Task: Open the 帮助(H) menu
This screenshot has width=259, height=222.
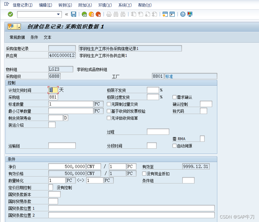Action: (x=145, y=5)
